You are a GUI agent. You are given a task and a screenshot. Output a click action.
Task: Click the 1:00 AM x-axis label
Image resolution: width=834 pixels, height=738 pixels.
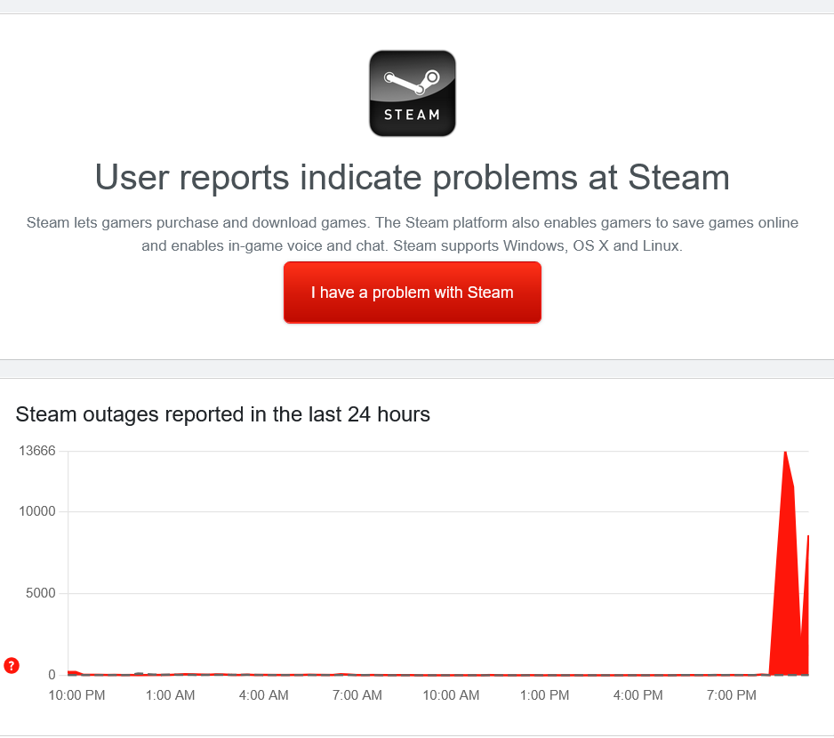point(170,695)
